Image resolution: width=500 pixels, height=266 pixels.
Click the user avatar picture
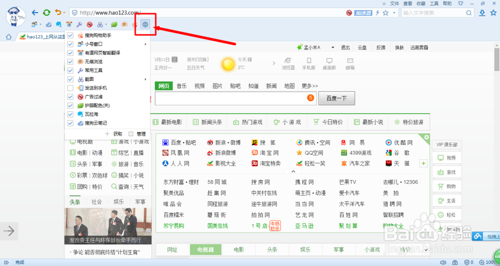pos(16,17)
